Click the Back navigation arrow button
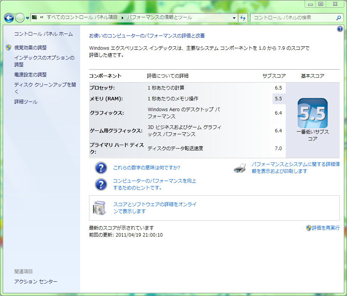The image size is (347, 296). pyautogui.click(x=9, y=18)
